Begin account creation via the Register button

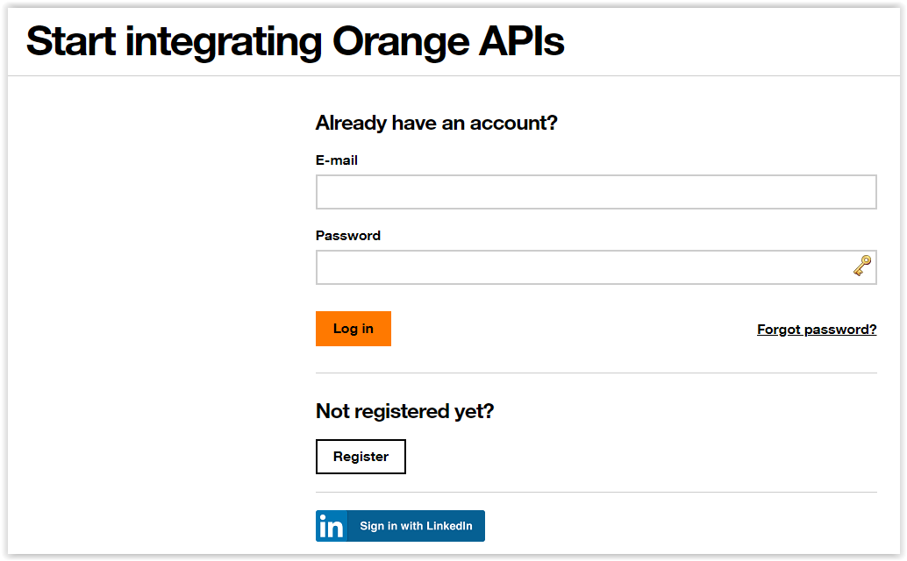(x=361, y=456)
